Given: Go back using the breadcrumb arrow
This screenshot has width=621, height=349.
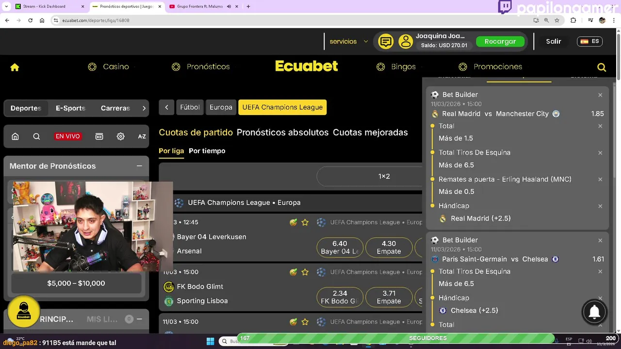Looking at the screenshot, I should pyautogui.click(x=166, y=108).
